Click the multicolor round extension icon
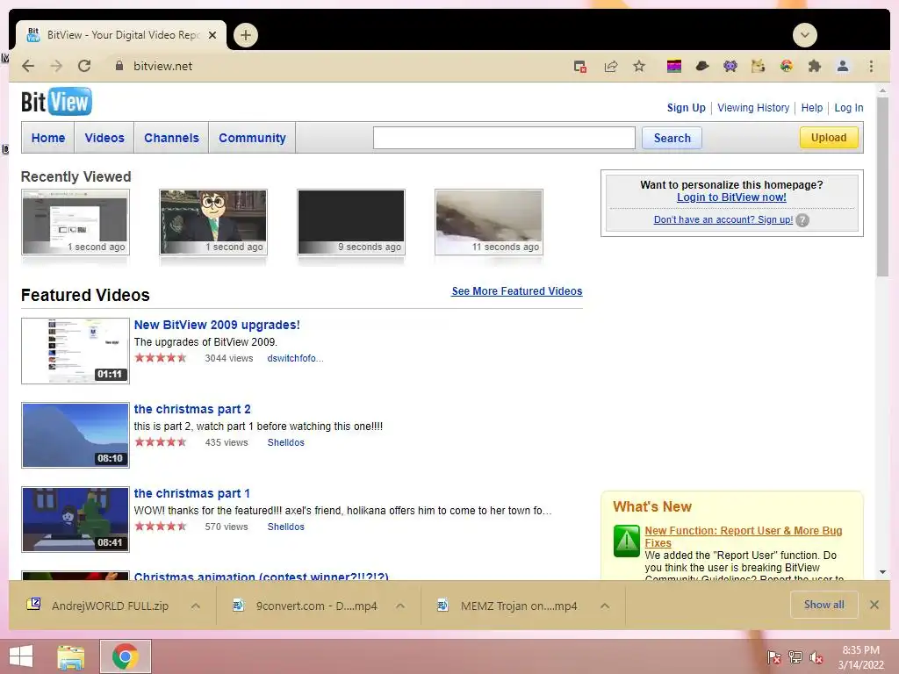Screen dimensions: 899x674 787,67
